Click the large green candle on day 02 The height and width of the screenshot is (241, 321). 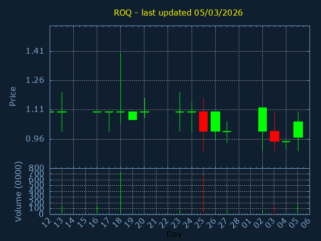click(x=262, y=119)
